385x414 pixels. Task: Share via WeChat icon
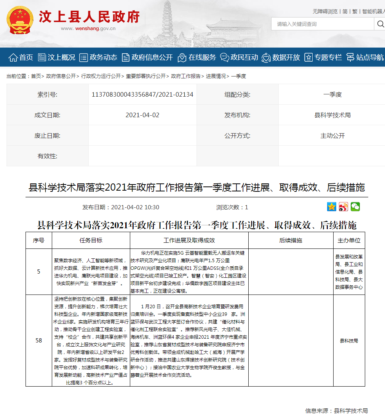click(355, 207)
